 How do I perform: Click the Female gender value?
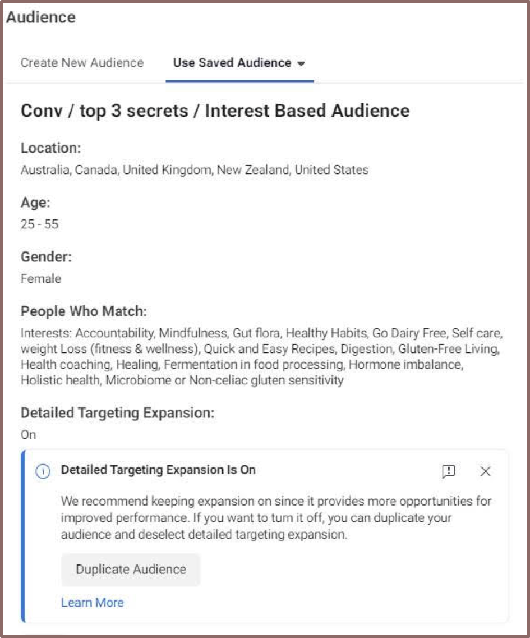(41, 278)
